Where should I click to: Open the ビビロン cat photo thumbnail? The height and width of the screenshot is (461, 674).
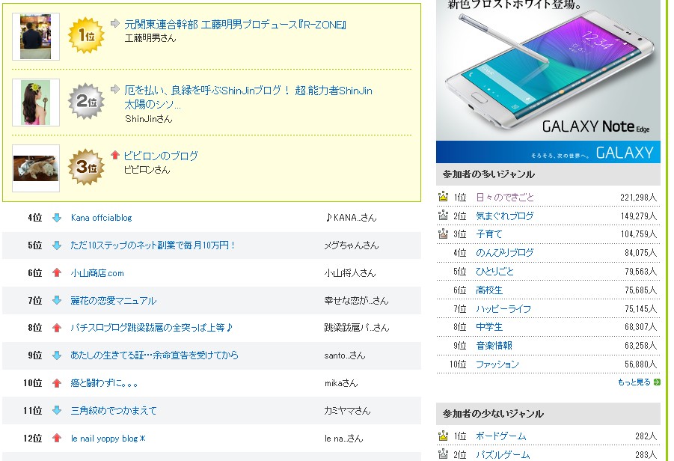36,168
